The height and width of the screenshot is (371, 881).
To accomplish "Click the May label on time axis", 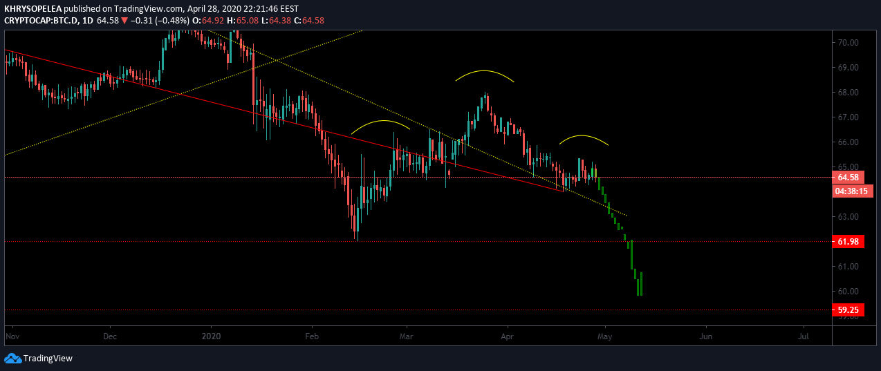I will pos(605,336).
